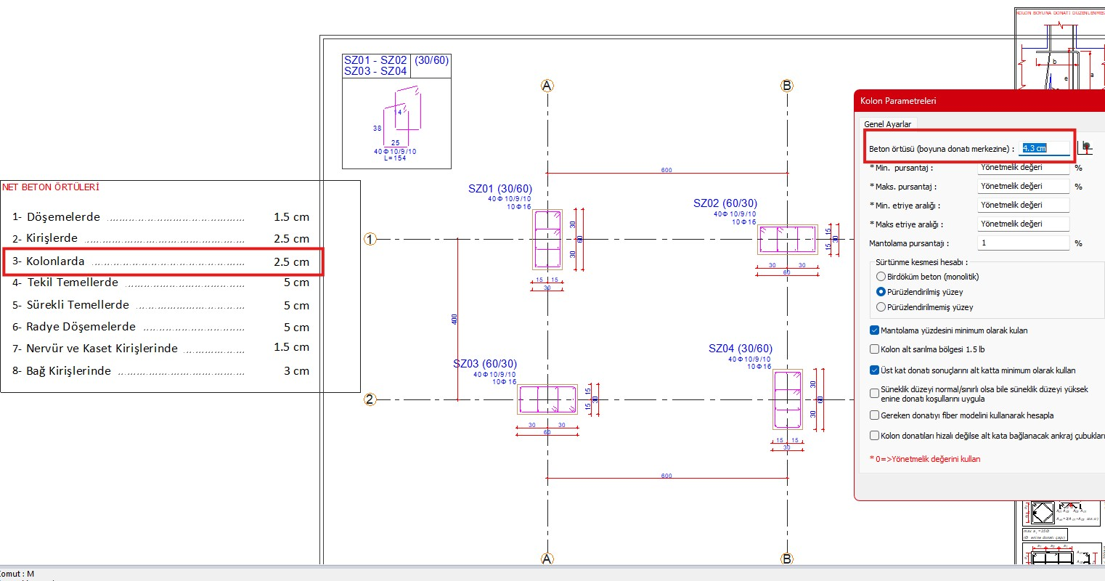Click the 'SZ01 - SZ02' stirrup detail header
This screenshot has width=1105, height=581.
click(375, 60)
